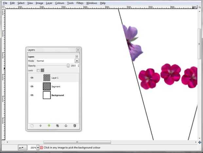Click the vertical scrollbar thumb

[199, 44]
